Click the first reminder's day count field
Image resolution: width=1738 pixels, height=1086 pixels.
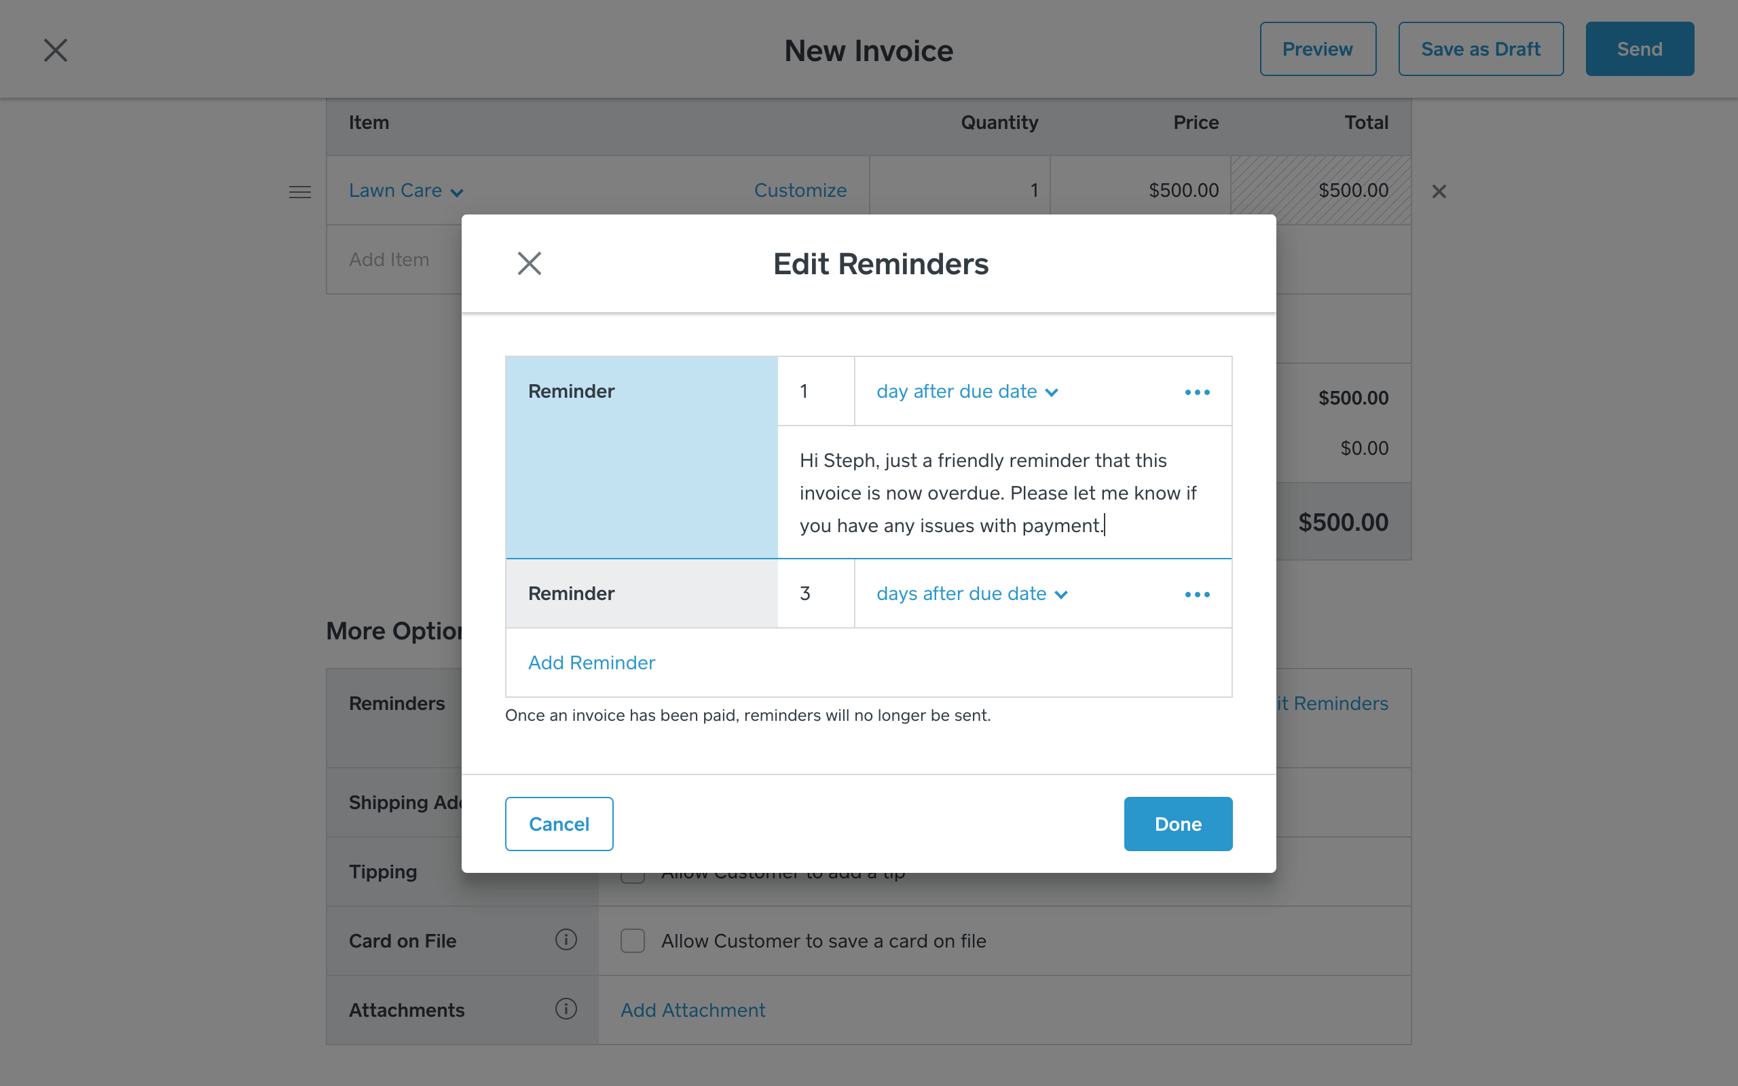816,392
